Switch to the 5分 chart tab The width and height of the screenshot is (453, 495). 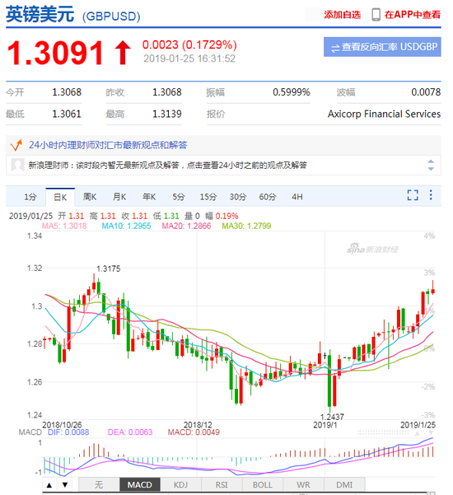tap(179, 197)
